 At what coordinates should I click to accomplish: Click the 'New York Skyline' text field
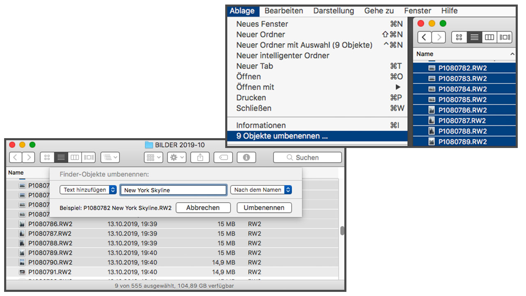pos(173,190)
